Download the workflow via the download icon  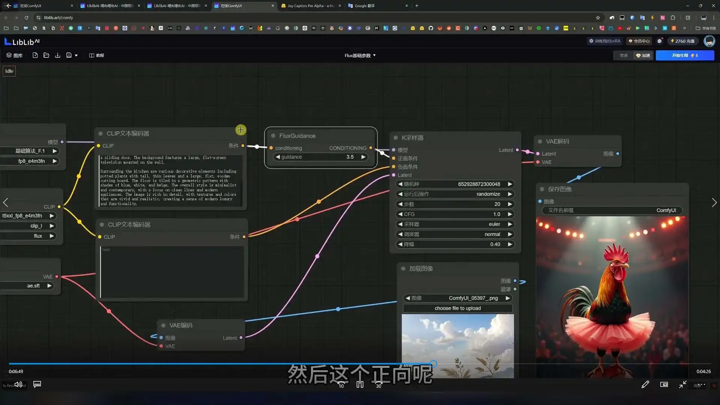(x=57, y=55)
